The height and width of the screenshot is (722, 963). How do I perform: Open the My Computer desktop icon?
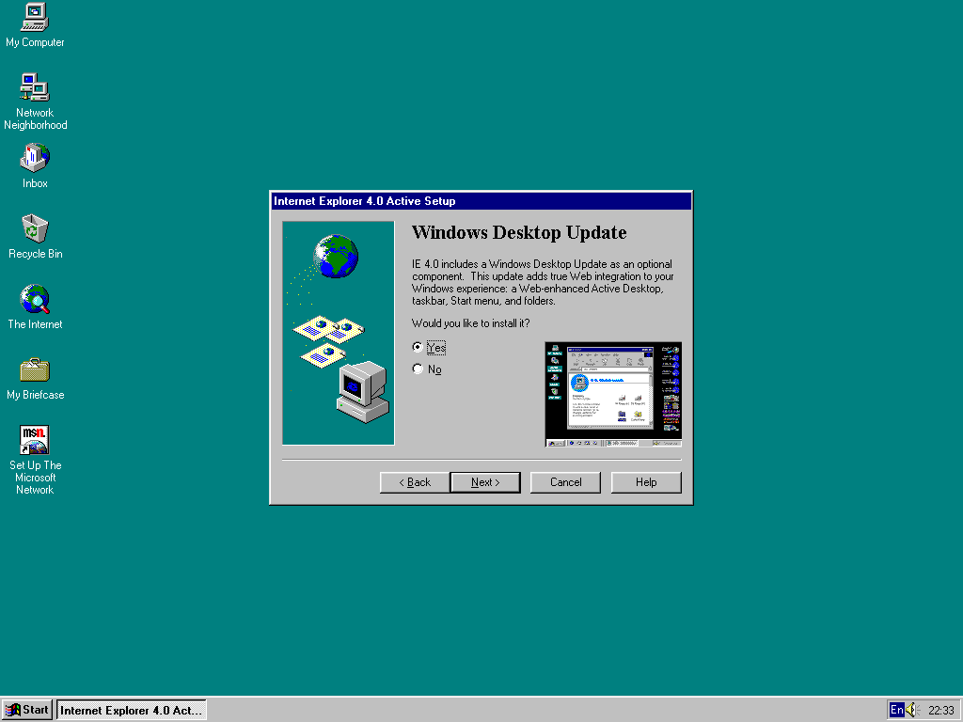35,18
